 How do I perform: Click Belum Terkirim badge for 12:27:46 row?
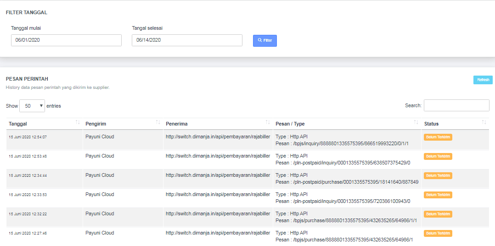(x=438, y=233)
